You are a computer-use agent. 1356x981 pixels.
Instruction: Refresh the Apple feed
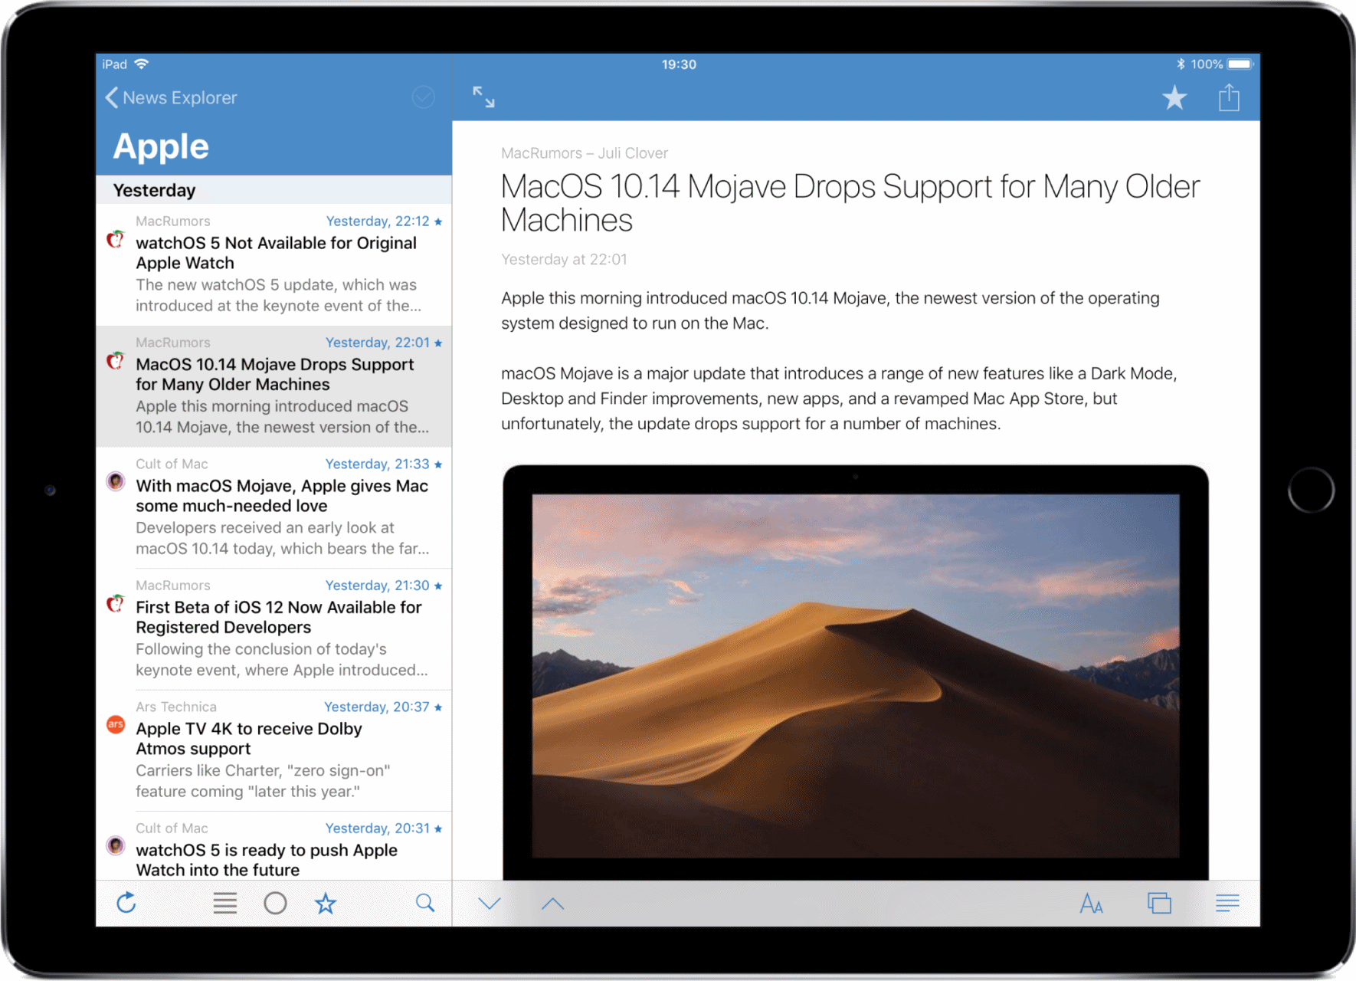click(x=126, y=903)
